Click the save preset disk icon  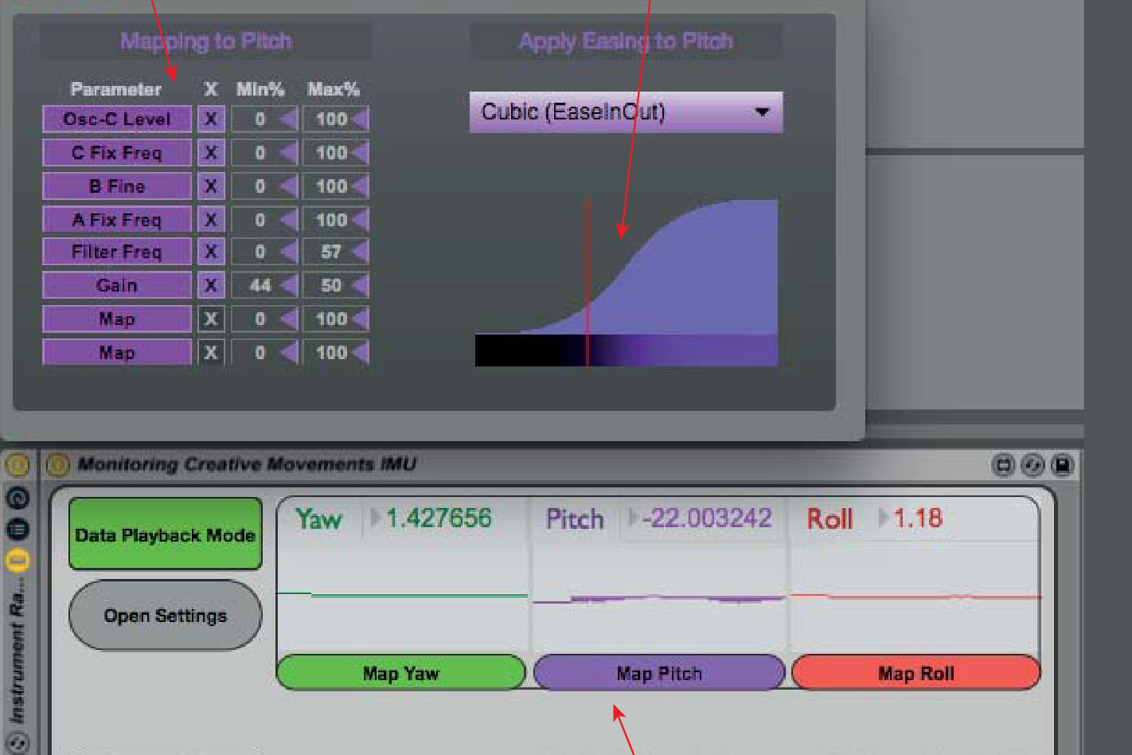pos(1062,465)
